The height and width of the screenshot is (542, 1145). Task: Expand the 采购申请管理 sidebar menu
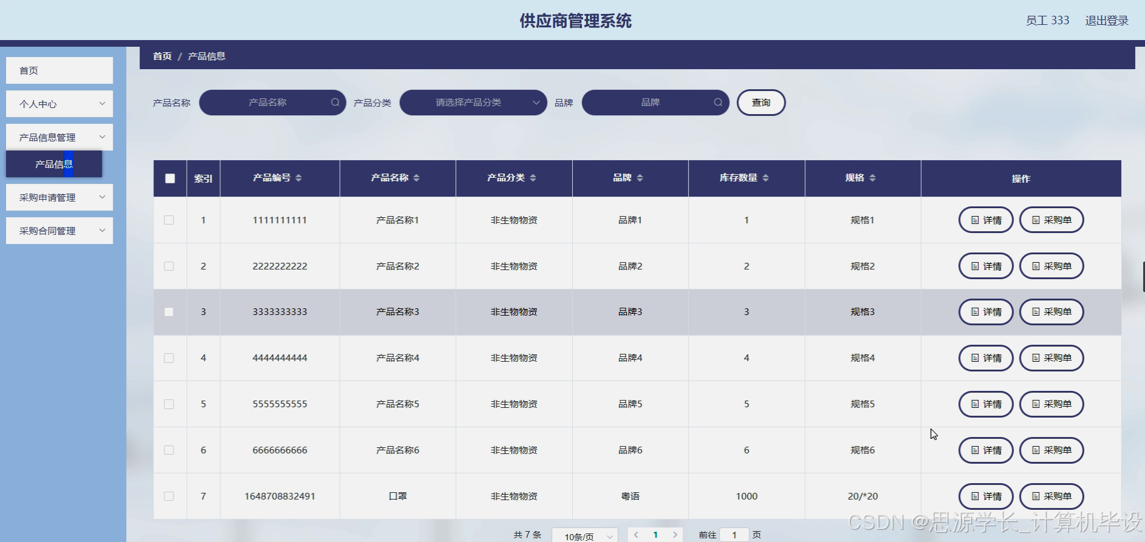[59, 197]
